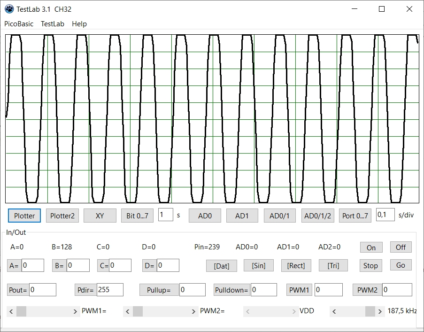
Task: Turn output On
Action: [371, 247]
